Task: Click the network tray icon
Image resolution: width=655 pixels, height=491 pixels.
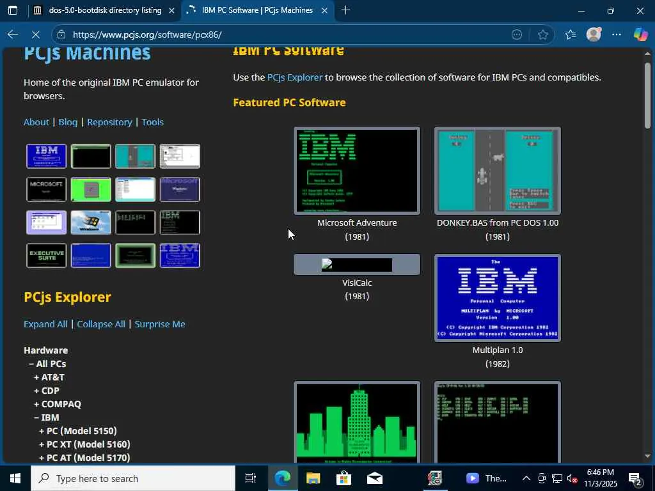Action: click(x=557, y=478)
